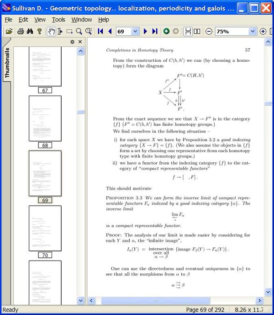Click the horizontal scrollbar thumb
274x315 pixels.
coord(155,300)
